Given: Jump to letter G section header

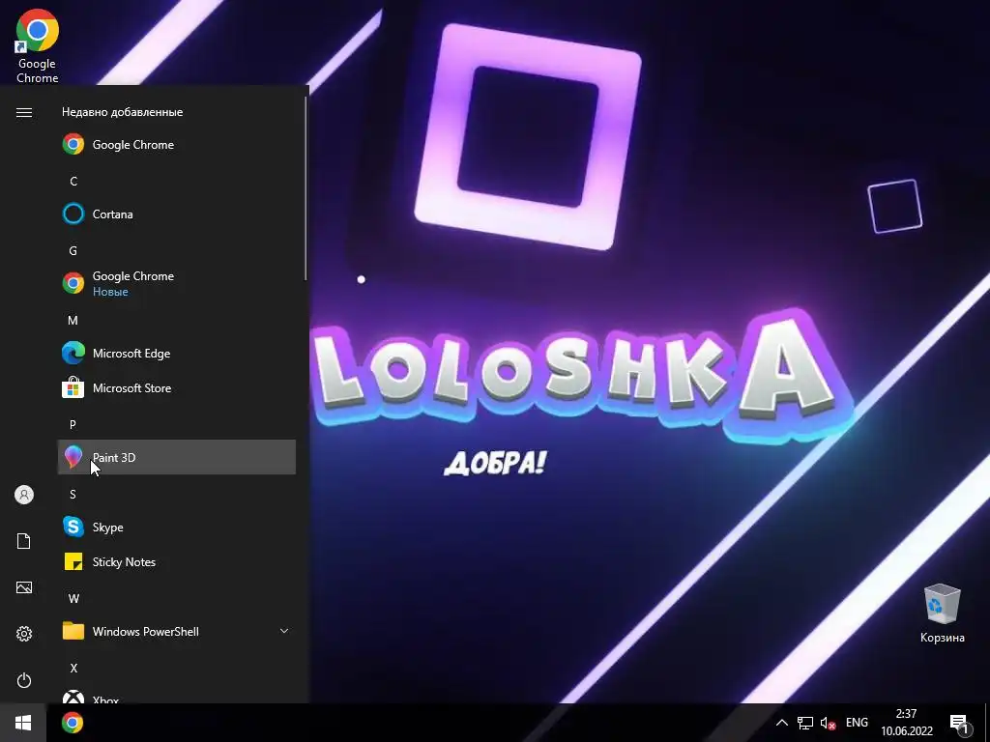Looking at the screenshot, I should [x=73, y=250].
